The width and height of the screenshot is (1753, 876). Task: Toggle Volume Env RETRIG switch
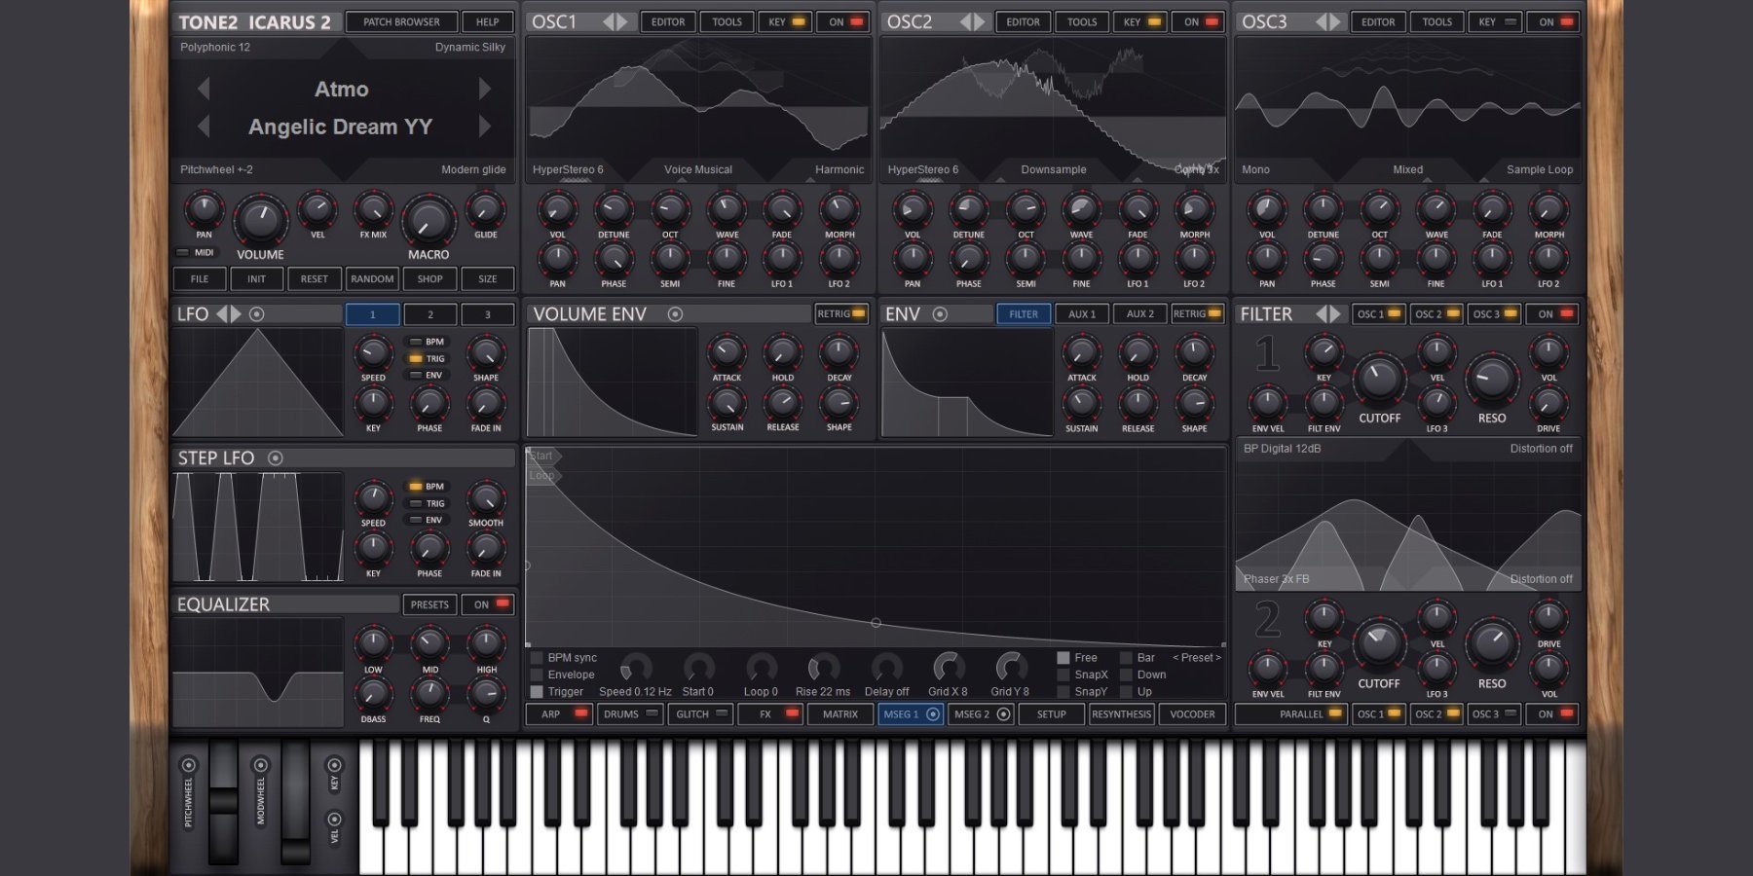click(841, 314)
